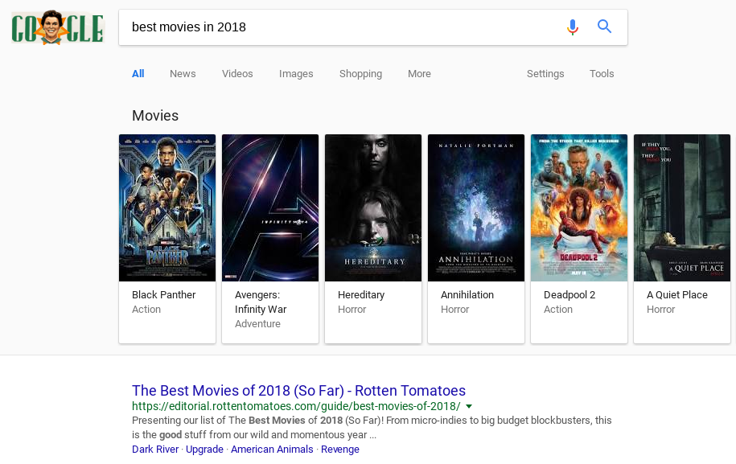
Task: Open the Black Panther poster
Action: 167,207
